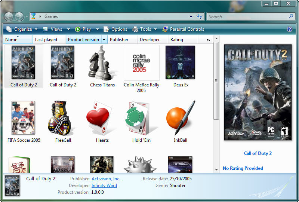Click the blue help question mark icon

pos(290,29)
